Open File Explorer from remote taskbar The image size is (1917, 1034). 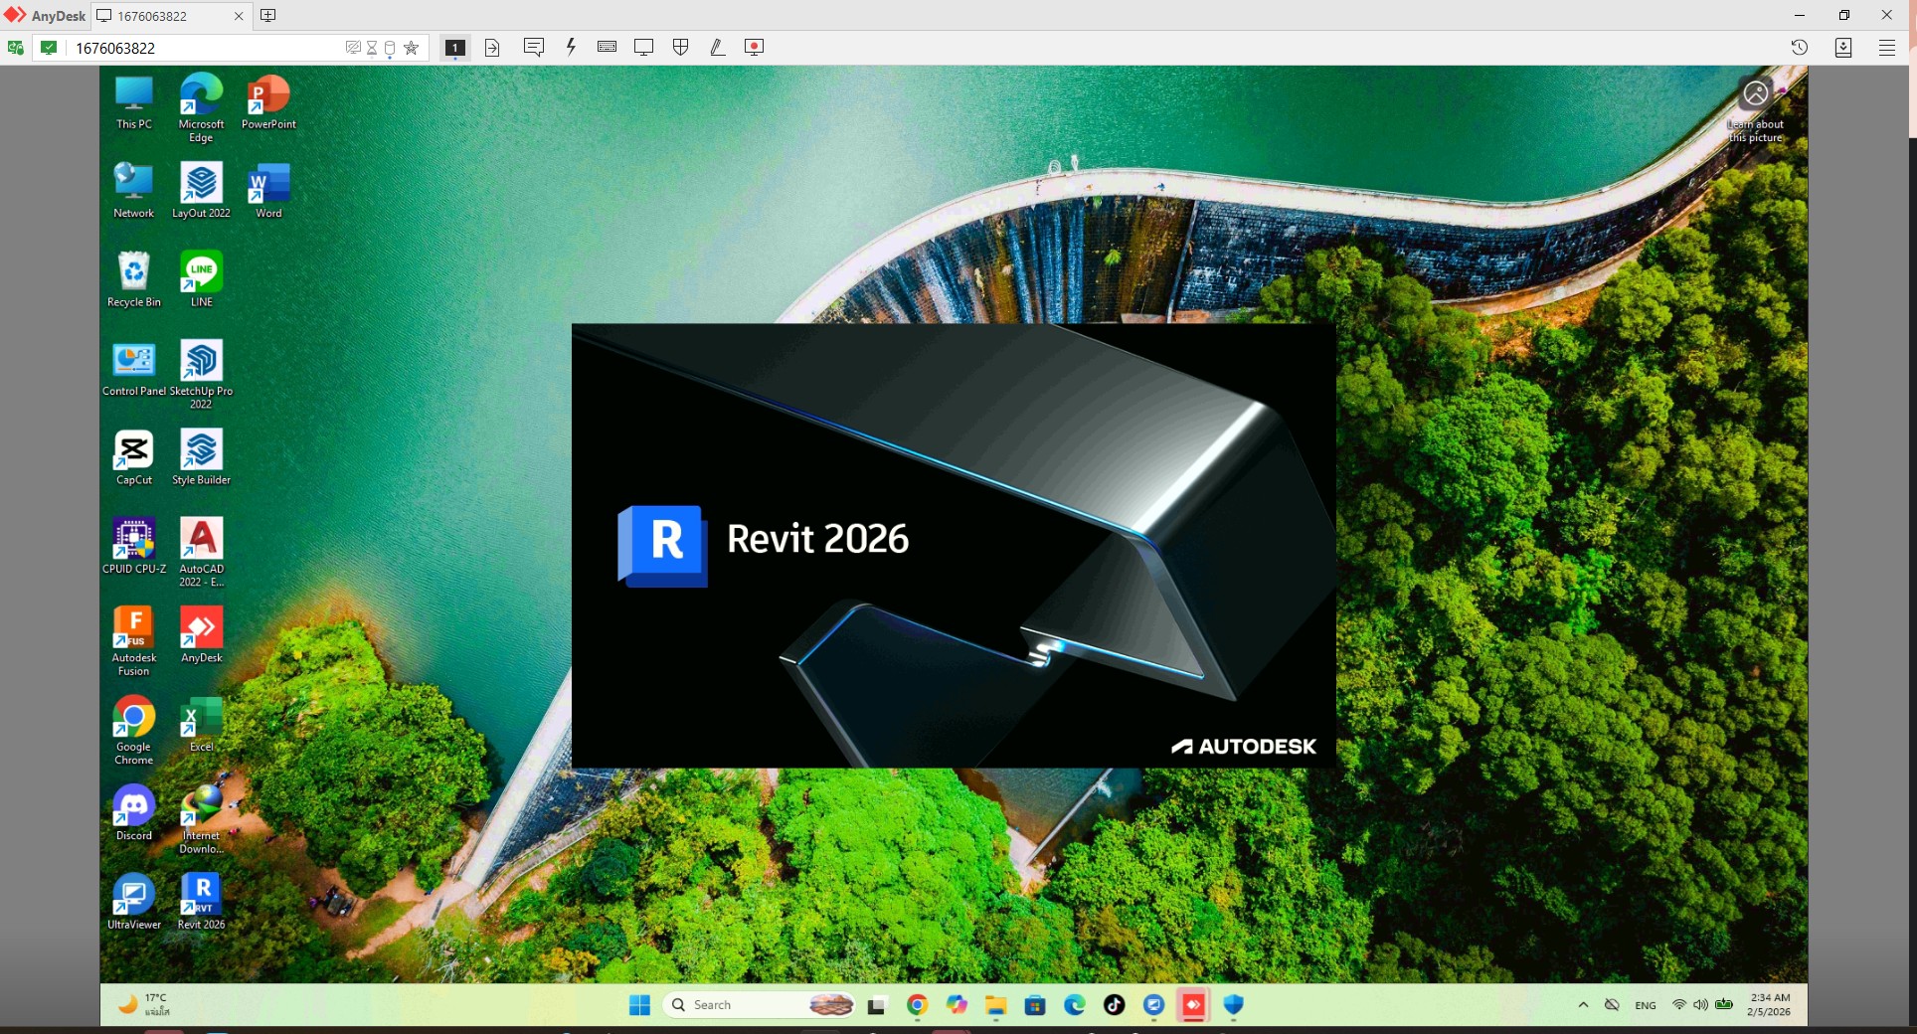coord(995,1005)
